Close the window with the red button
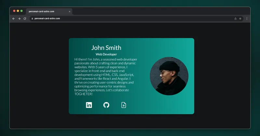260x136 pixels. pyautogui.click(x=14, y=11)
